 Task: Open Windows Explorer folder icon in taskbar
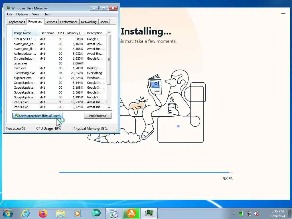click(x=61, y=213)
